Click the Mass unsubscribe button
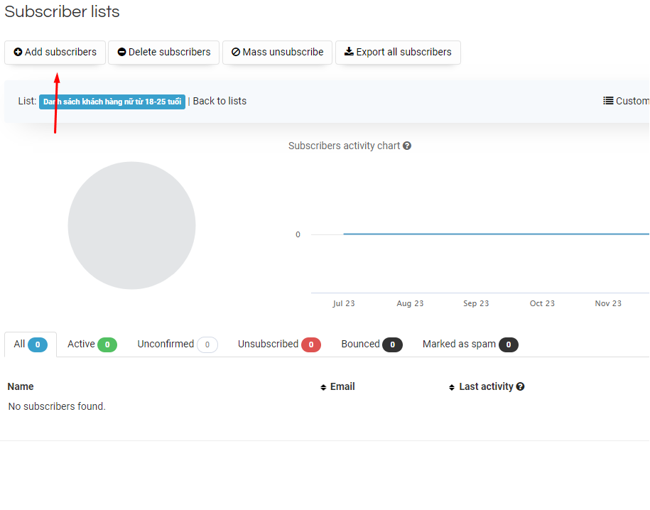The width and height of the screenshot is (650, 510). 277,52
